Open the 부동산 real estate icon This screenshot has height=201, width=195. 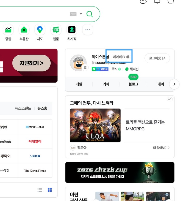click(x=24, y=30)
